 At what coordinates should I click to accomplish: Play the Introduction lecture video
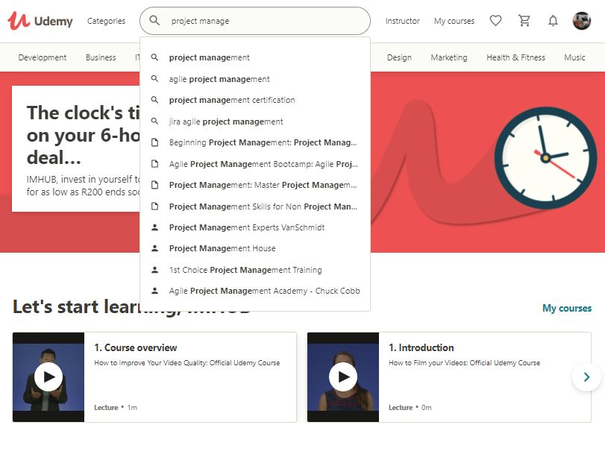(x=343, y=376)
